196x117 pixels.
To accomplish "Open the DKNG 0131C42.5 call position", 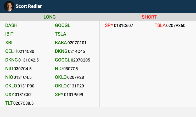I will [x=22, y=60].
